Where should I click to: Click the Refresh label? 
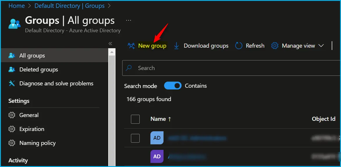coord(255,46)
